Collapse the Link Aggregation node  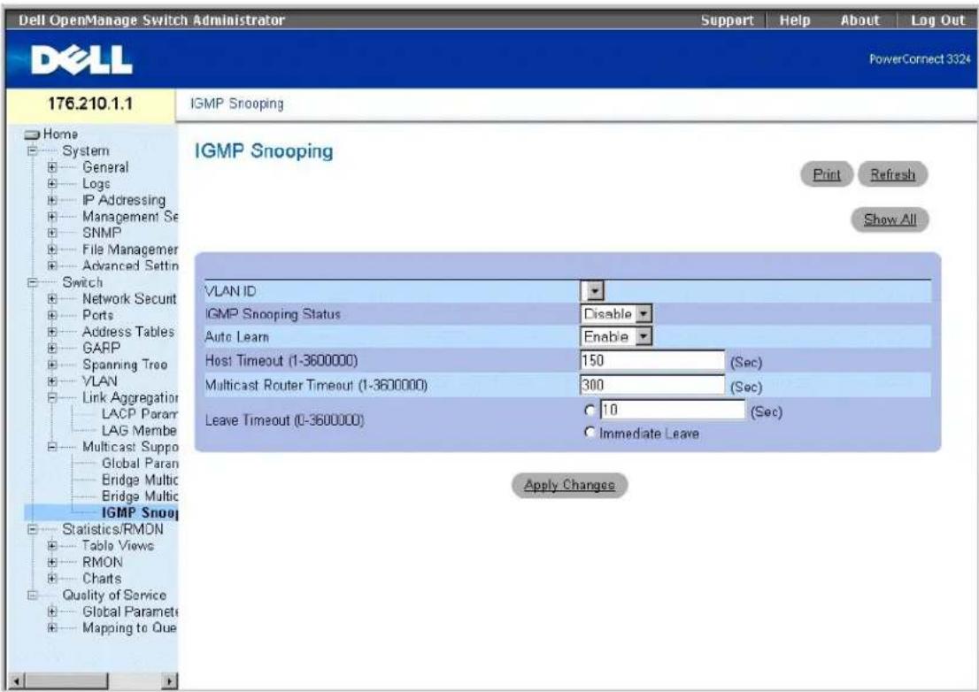point(52,397)
